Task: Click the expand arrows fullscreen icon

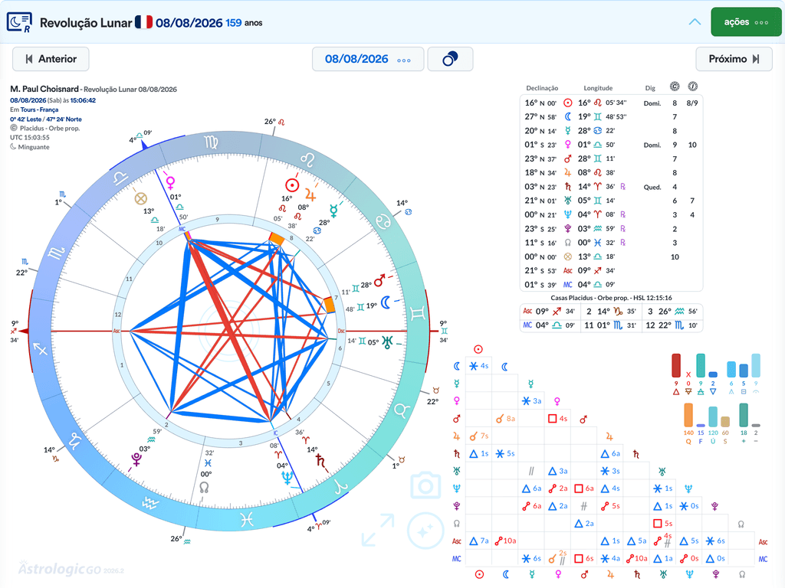Action: (377, 530)
